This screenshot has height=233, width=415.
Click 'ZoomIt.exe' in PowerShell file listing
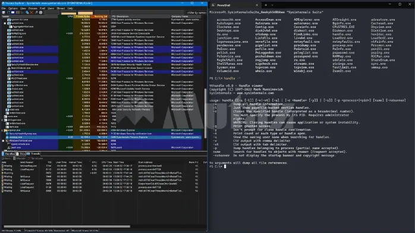pyautogui.click(x=341, y=71)
